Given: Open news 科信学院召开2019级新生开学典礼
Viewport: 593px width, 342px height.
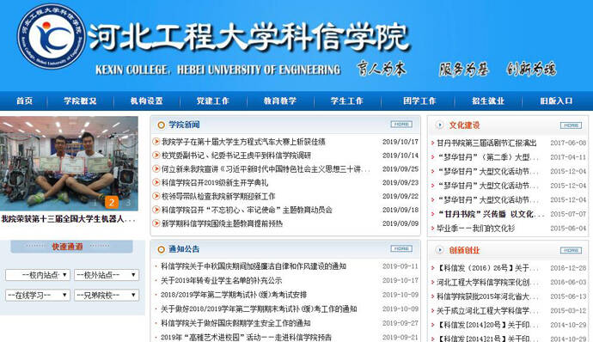Looking at the screenshot, I should pyautogui.click(x=215, y=183).
